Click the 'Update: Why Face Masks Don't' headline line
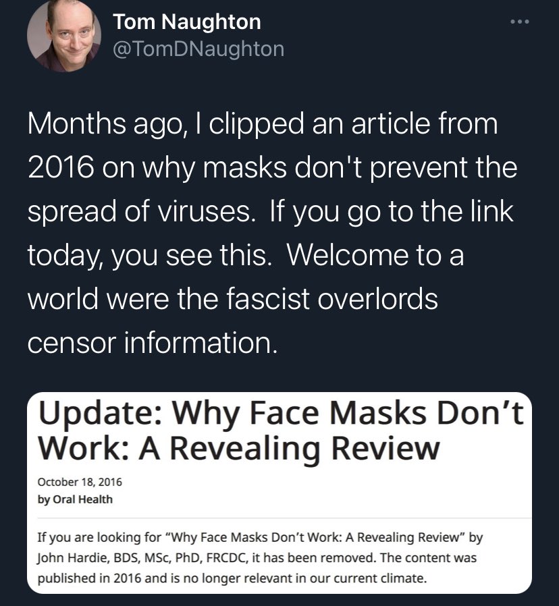Screen dimensions: 559x606 pyautogui.click(x=281, y=413)
